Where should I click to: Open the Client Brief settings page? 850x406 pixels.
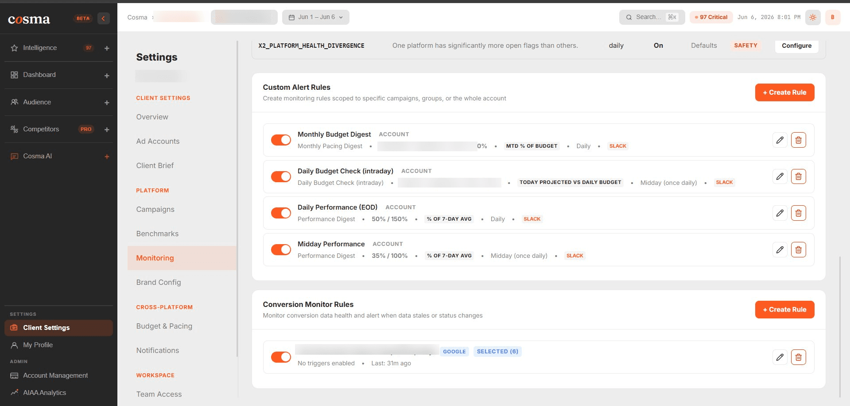coord(155,165)
